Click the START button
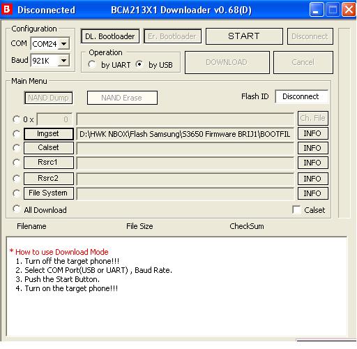This screenshot has width=357, height=349. (x=244, y=36)
